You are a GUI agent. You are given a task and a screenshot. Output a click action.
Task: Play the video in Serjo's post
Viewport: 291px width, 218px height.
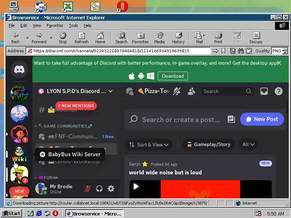coord(136,186)
